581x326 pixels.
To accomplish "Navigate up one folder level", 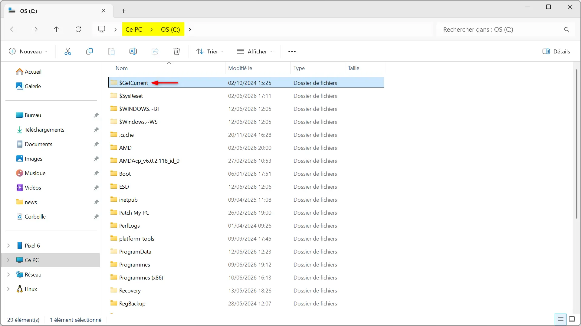I will pyautogui.click(x=56, y=29).
